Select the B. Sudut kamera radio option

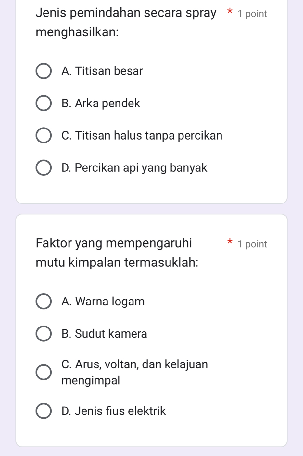click(x=43, y=334)
